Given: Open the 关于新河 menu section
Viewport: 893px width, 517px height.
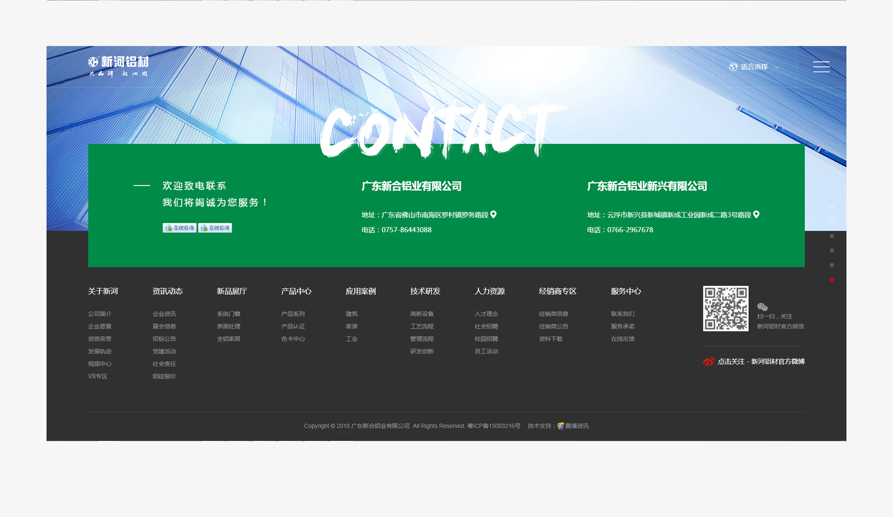Looking at the screenshot, I should coord(103,291).
